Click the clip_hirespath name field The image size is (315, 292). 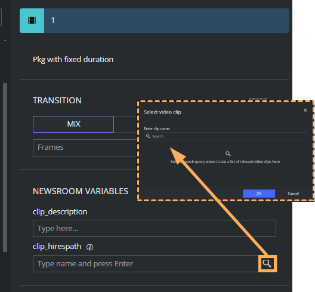coord(146,264)
